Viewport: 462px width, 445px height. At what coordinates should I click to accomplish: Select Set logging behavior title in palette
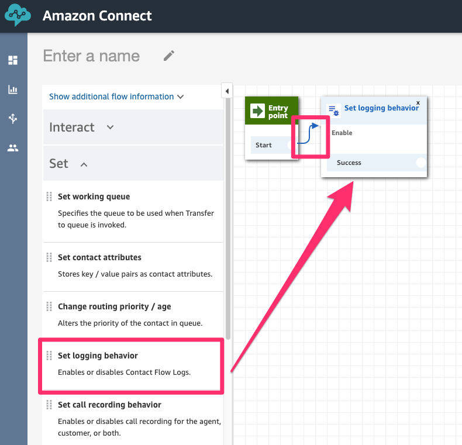click(98, 356)
